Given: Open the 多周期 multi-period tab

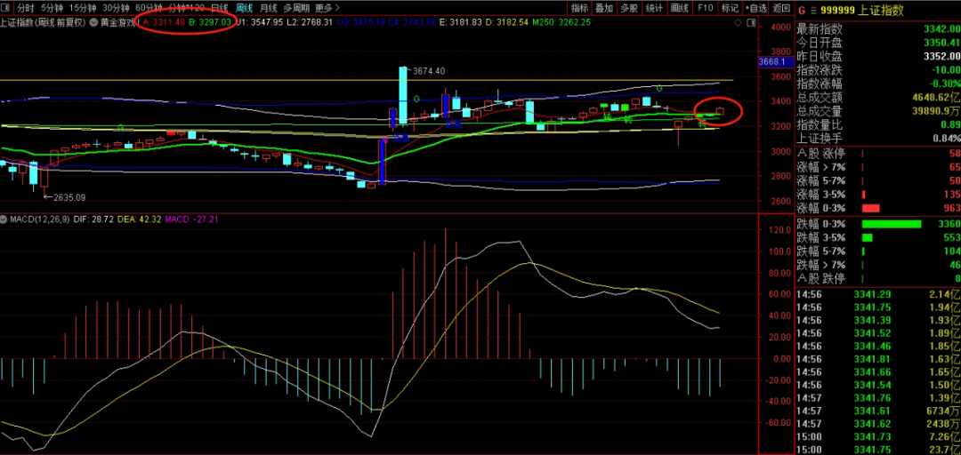Looking at the screenshot, I should point(296,9).
